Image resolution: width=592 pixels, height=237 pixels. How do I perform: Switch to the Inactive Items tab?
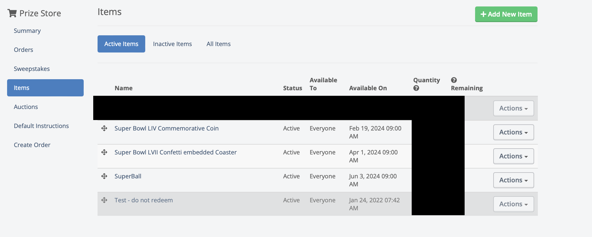172,44
